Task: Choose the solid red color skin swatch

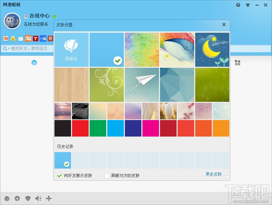Action: (x=80, y=128)
